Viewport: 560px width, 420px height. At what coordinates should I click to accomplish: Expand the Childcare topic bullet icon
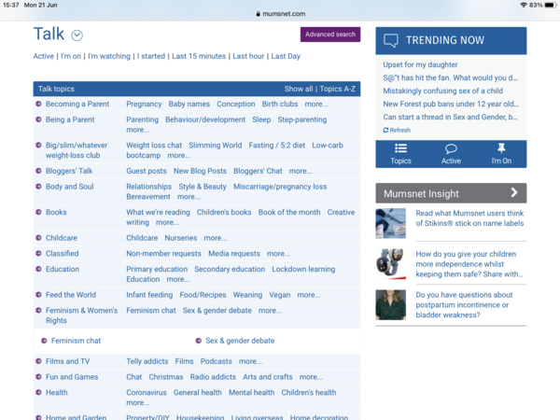tap(38, 238)
